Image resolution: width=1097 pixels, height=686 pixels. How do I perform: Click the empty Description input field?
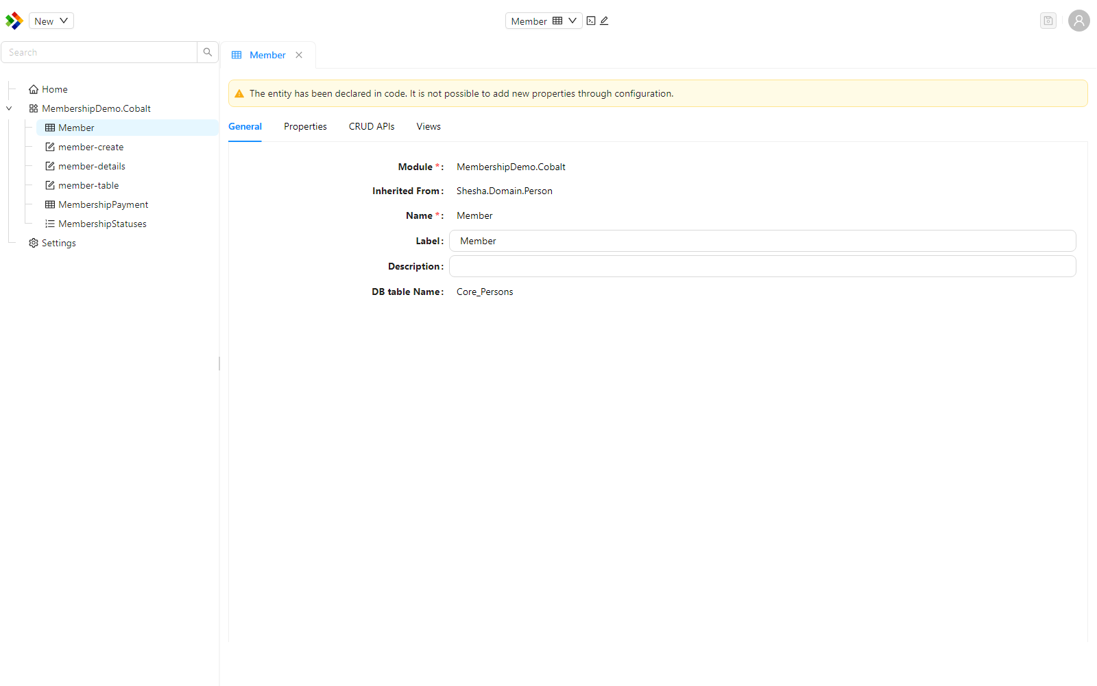point(762,266)
